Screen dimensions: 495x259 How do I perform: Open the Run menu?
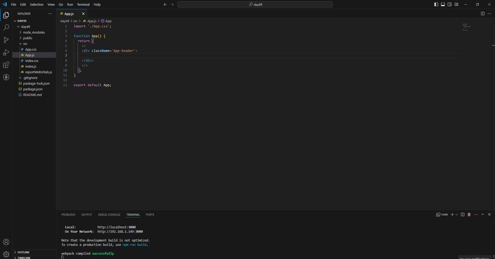click(x=70, y=5)
